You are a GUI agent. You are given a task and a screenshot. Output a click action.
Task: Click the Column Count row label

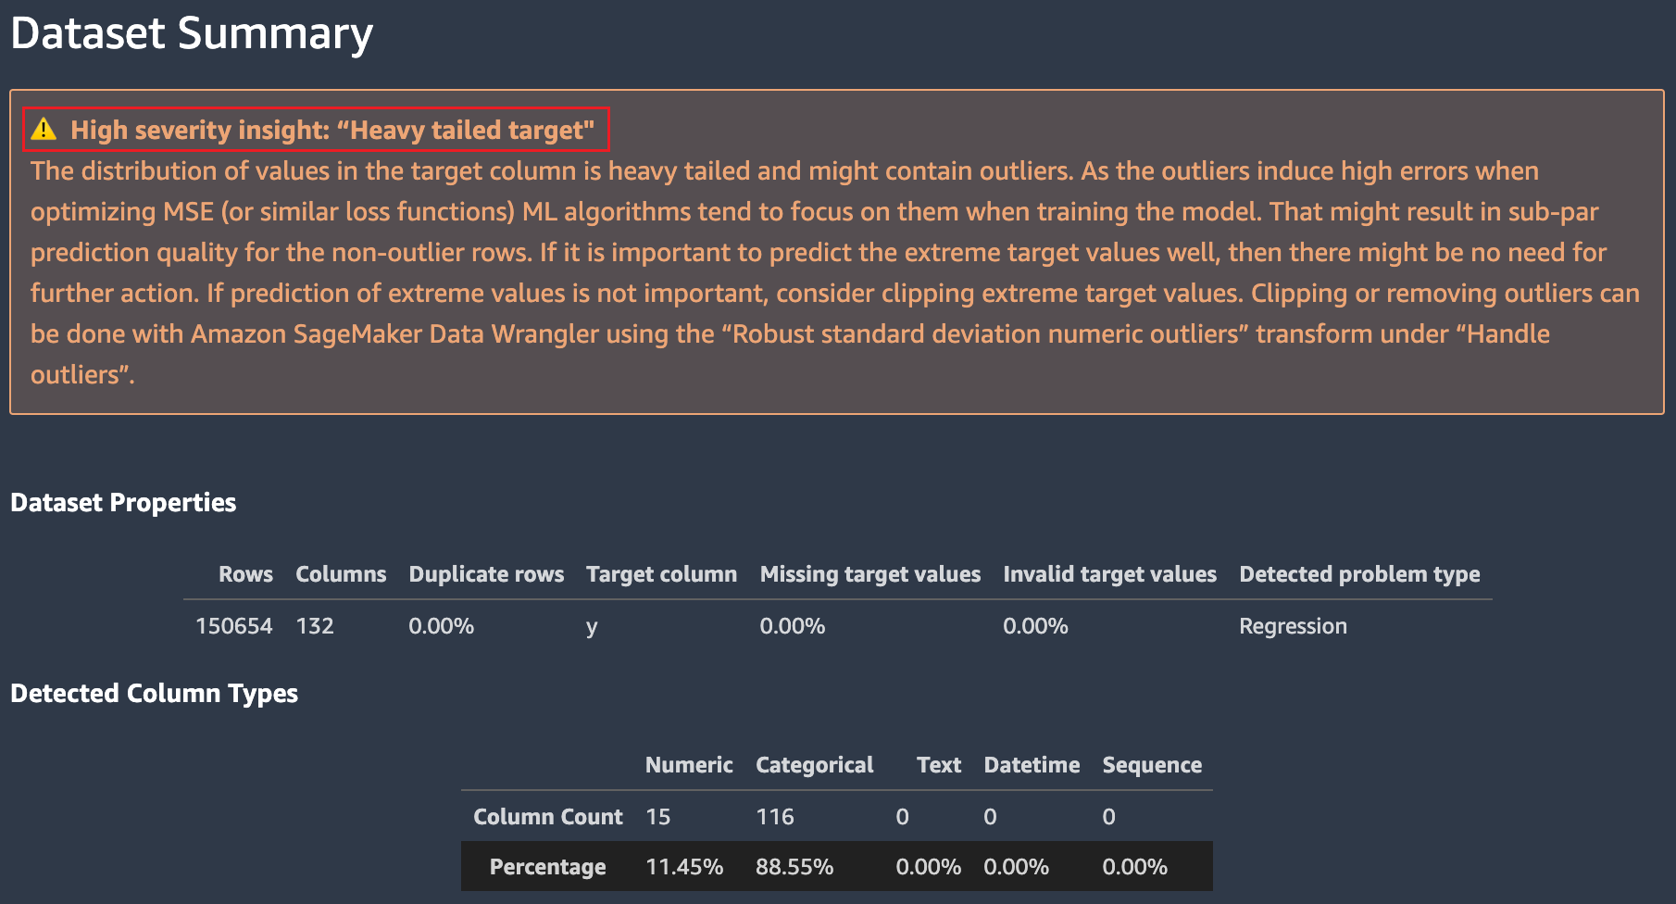pyautogui.click(x=547, y=817)
